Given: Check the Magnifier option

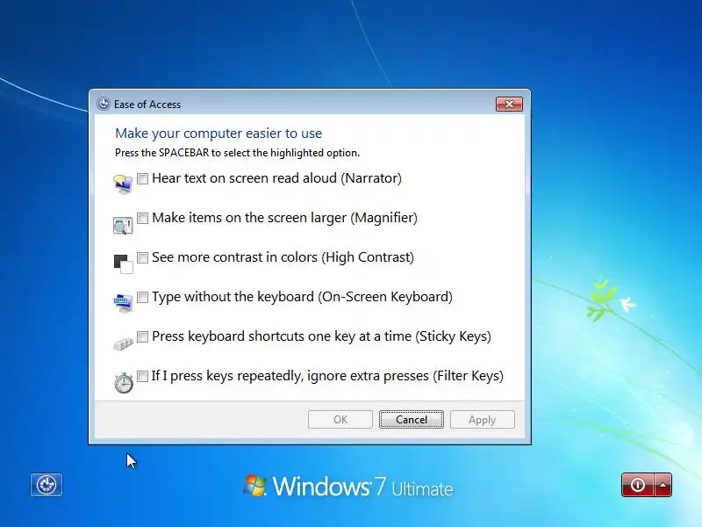Looking at the screenshot, I should click(142, 218).
